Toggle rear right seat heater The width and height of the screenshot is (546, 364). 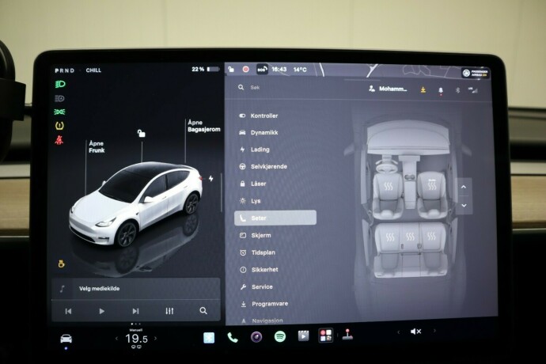pos(431,236)
